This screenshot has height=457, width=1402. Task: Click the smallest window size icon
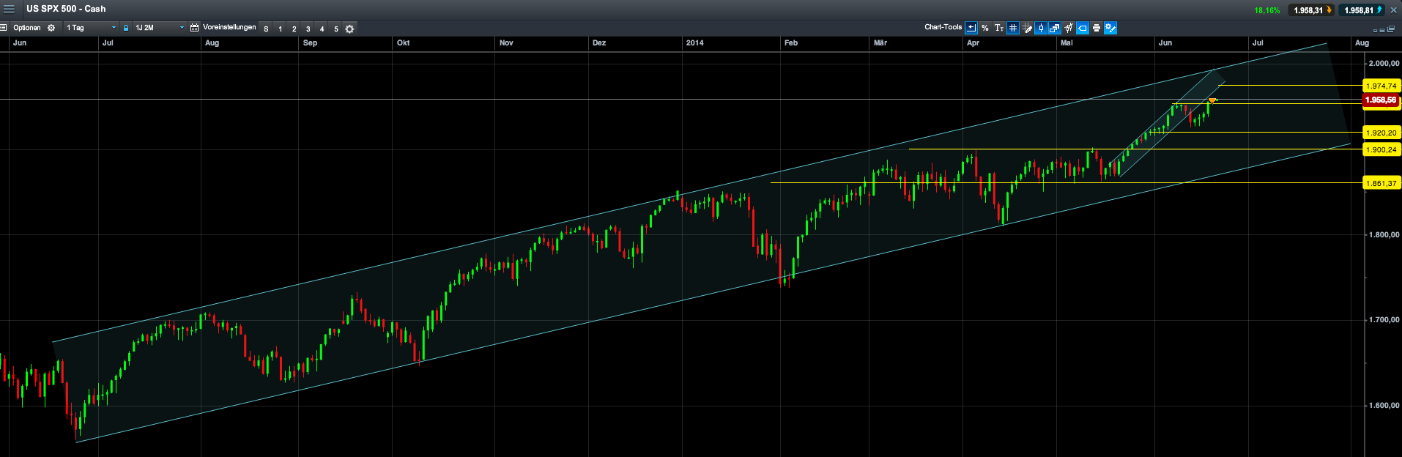coord(1375,31)
